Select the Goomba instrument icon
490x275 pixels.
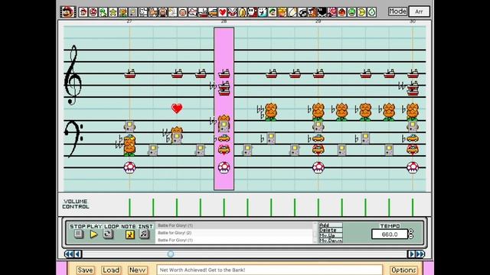[x=312, y=12]
